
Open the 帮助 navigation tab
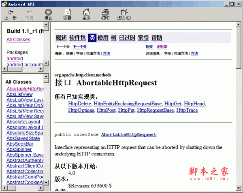coord(157,38)
